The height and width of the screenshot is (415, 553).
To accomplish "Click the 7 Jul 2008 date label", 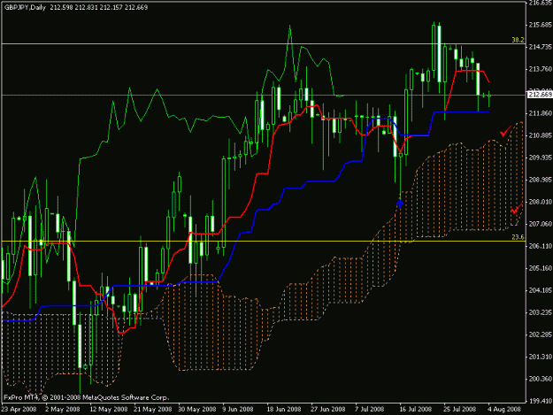I will click(x=369, y=410).
